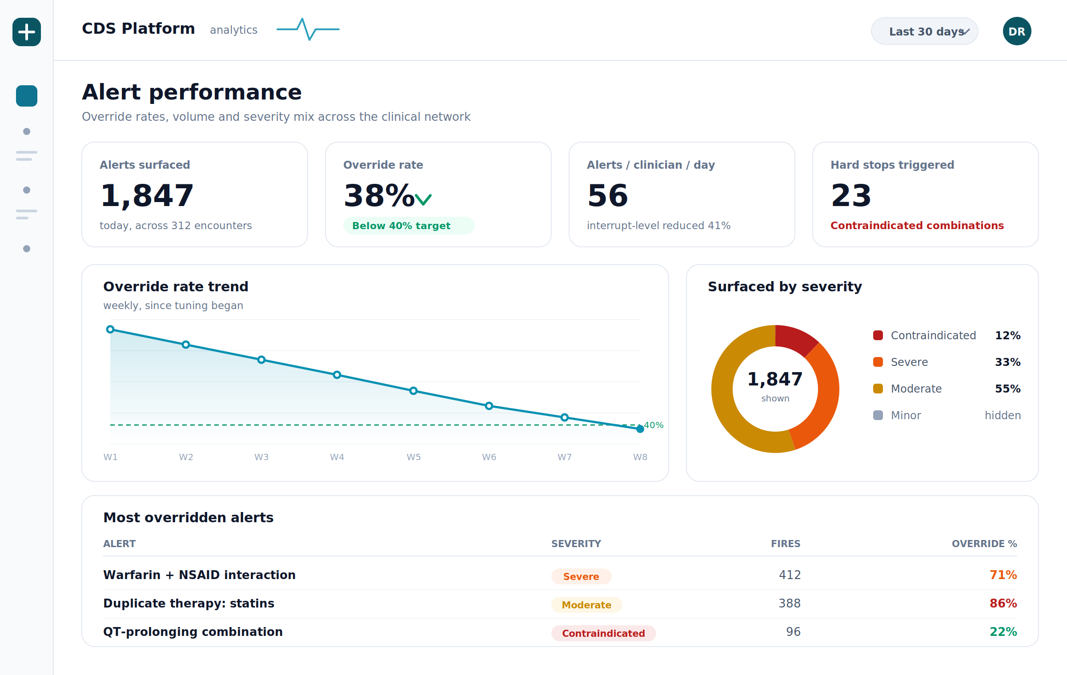Screen dimensions: 1067x675
Task: Click today, across 312 encounters text
Action: tap(176, 226)
